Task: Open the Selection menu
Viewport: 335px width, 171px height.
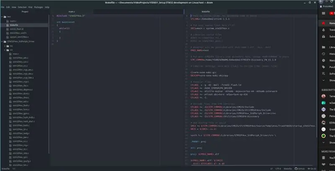Action: [22, 7]
